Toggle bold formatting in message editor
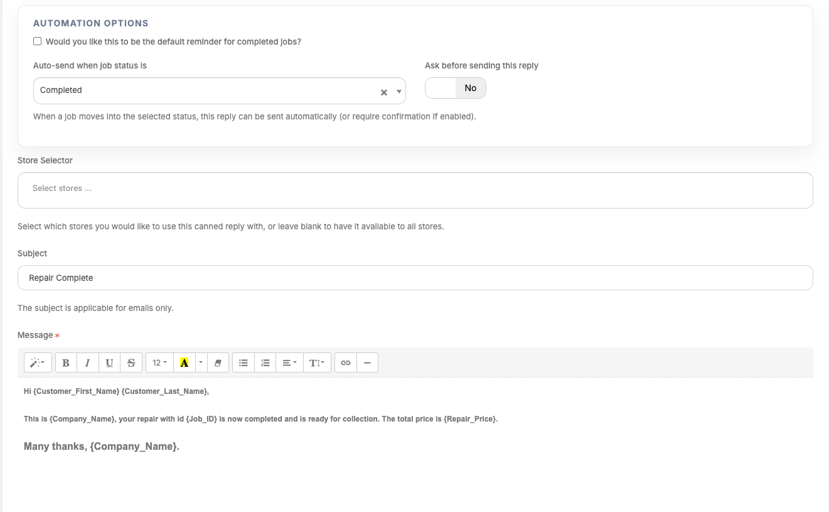Image resolution: width=829 pixels, height=512 pixels. pyautogui.click(x=66, y=362)
